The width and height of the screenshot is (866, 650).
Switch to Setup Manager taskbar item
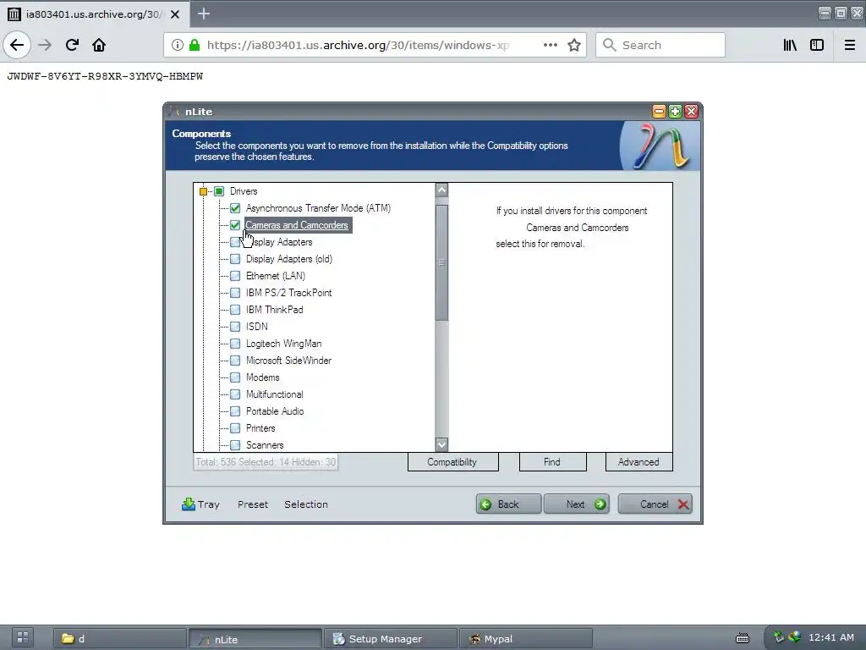[391, 639]
